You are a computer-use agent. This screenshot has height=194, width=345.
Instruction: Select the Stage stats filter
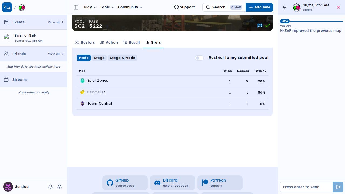pyautogui.click(x=99, y=58)
